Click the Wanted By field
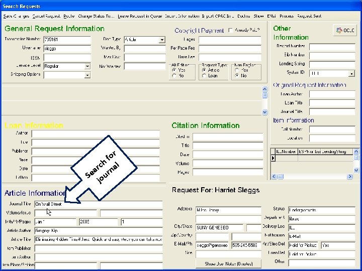Image resolution: width=362 pixels, height=271 pixels. pyautogui.click(x=145, y=48)
